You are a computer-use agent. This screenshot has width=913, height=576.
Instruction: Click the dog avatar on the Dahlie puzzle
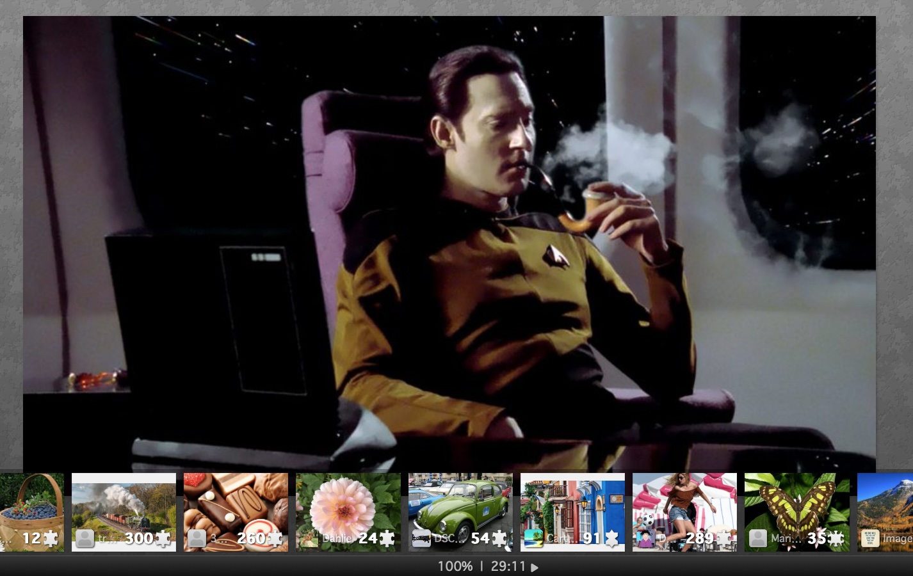pyautogui.click(x=309, y=539)
